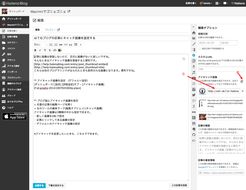Apply underline formatting (U)

(50, 50)
